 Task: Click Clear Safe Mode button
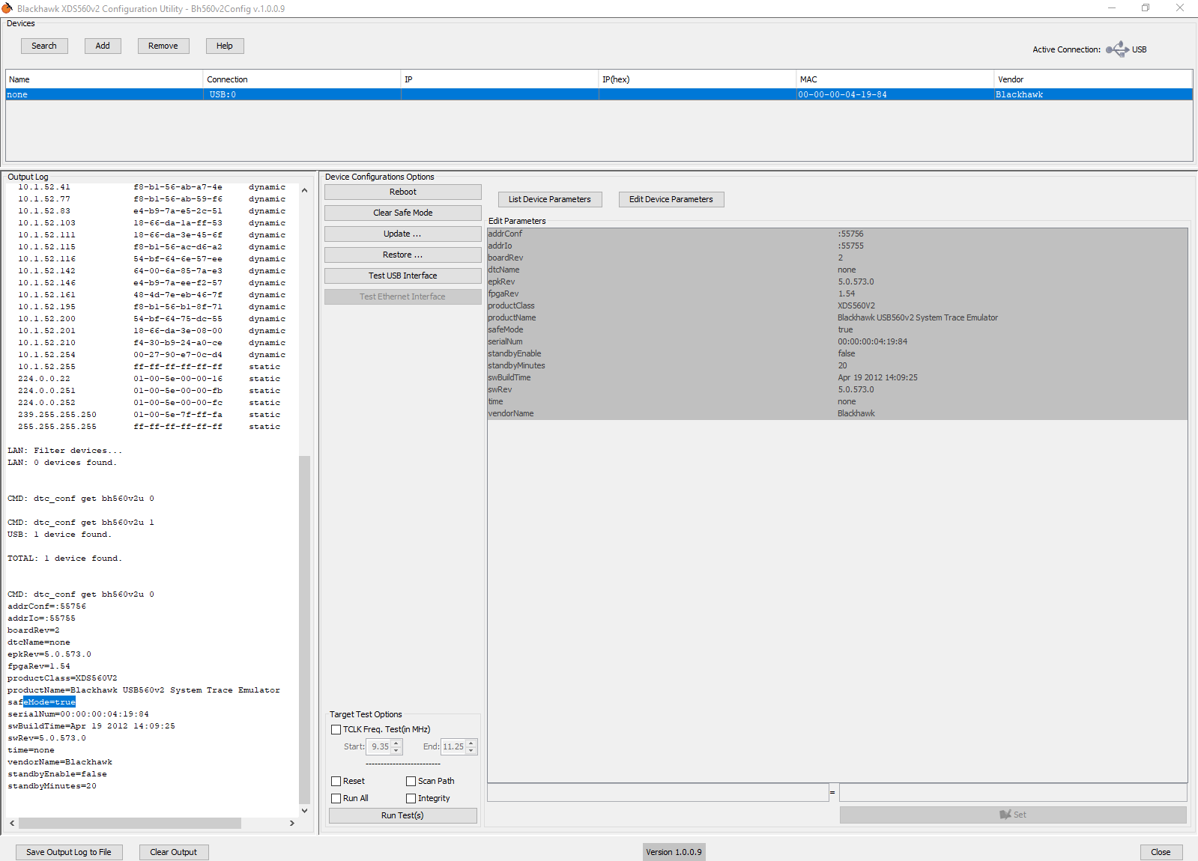(403, 213)
